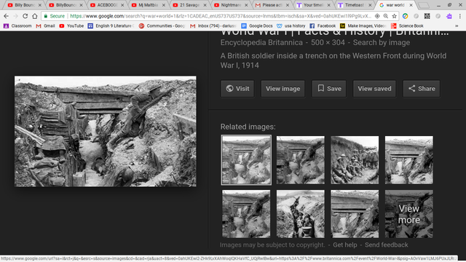Screen dimensions: 466x262
Task: Click the View more related images tile
Action: (x=409, y=214)
